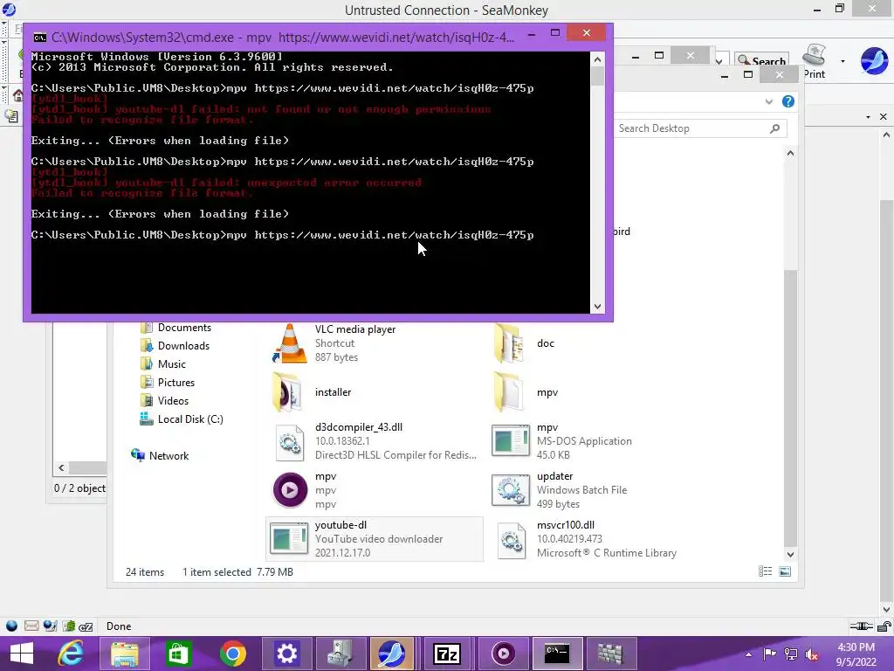The width and height of the screenshot is (894, 671).
Task: Close the SeaMonkey tab with X at right
Action: 884,116
